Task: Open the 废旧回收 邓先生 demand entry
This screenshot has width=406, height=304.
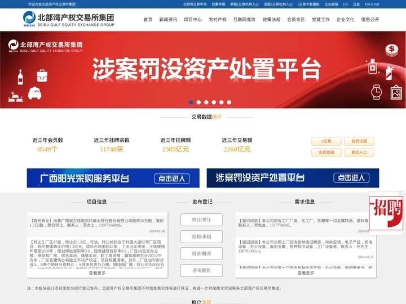Action: click(303, 223)
